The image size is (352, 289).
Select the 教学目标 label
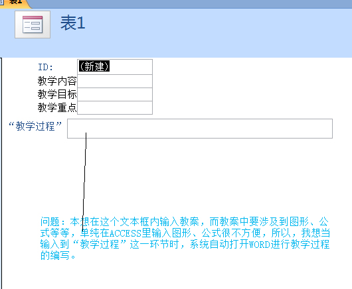pyautogui.click(x=57, y=94)
